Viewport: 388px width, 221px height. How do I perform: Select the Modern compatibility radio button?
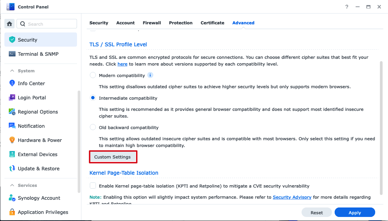[x=93, y=75]
